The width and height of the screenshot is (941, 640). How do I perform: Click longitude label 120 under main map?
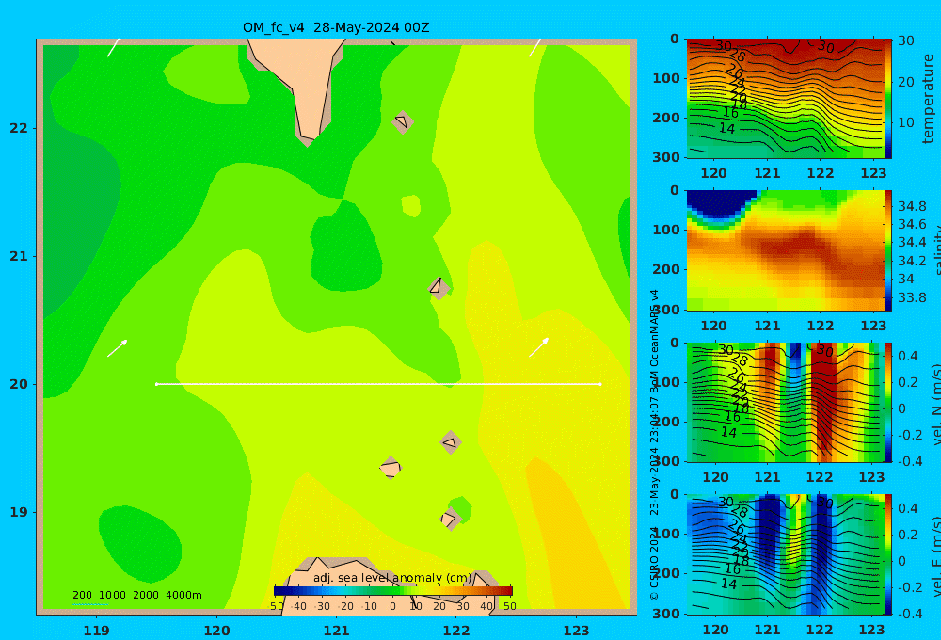[x=216, y=631]
